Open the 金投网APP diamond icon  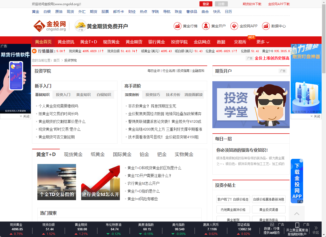coord(234,26)
